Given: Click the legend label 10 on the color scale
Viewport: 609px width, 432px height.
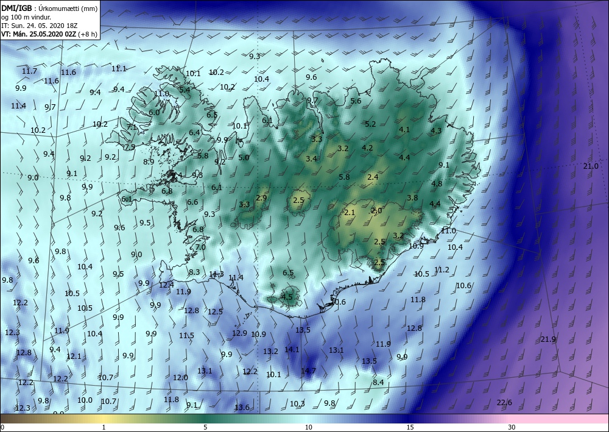Looking at the screenshot, I should coord(308,427).
